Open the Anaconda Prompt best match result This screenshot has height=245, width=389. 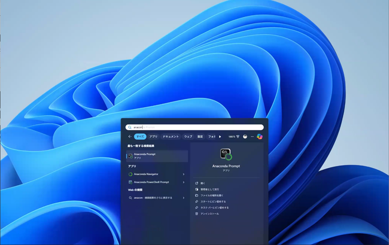point(157,156)
